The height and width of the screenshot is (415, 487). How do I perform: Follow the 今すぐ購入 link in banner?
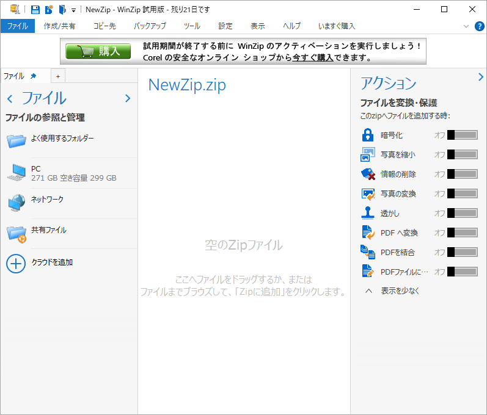313,58
